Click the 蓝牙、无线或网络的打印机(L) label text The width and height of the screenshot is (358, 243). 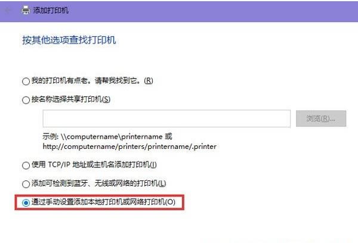pos(120,183)
